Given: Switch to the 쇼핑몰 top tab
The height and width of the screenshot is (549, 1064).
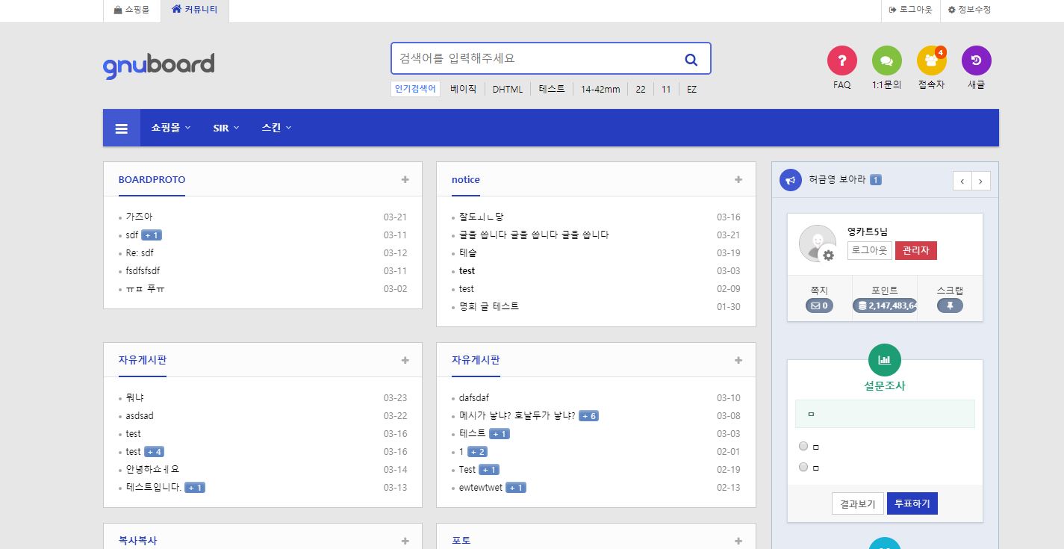Looking at the screenshot, I should click(x=131, y=10).
